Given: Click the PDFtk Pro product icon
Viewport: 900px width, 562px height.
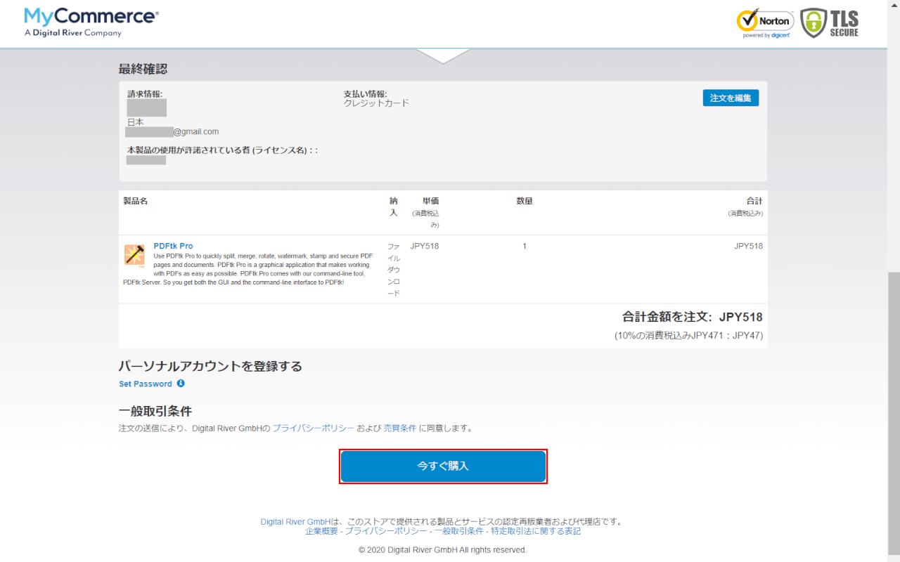Looking at the screenshot, I should click(x=134, y=255).
